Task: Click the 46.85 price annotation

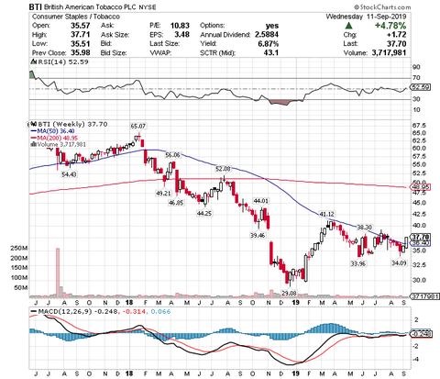Action: 177,203
